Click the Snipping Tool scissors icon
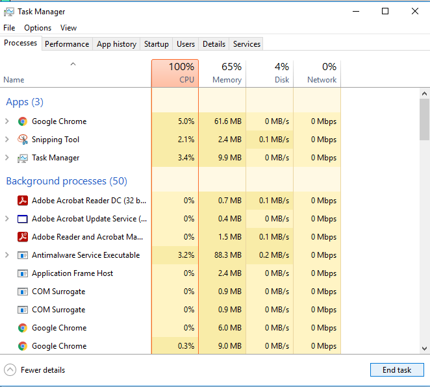Viewport: 430px width, 387px height. tap(23, 140)
